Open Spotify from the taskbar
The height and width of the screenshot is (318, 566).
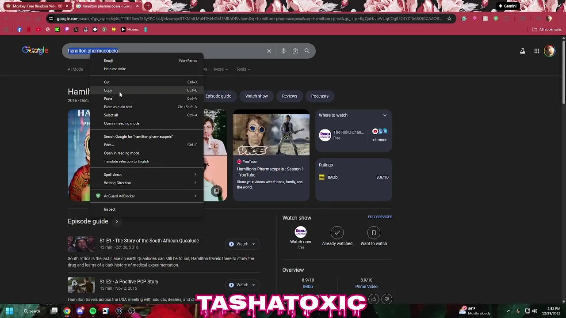click(92, 311)
